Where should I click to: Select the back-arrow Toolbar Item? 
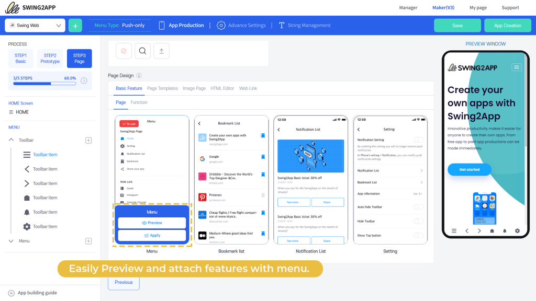coord(40,169)
